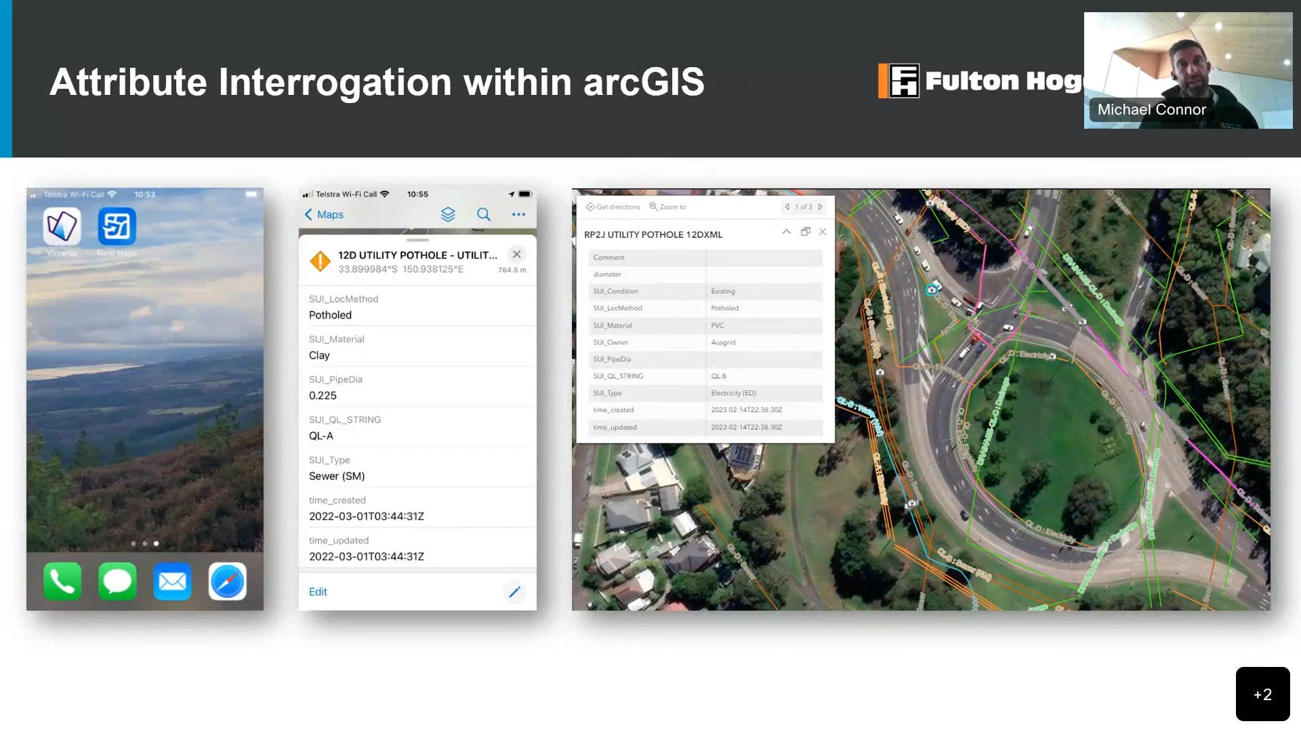1301x732 pixels.
Task: Click the pencil edit icon
Action: pos(514,592)
